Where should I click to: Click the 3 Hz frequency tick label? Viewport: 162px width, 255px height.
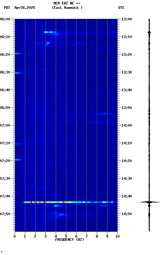click(x=45, y=236)
